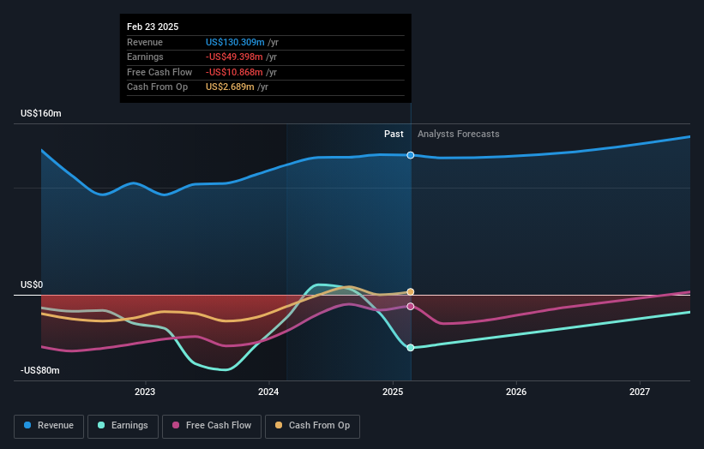Viewport: 704px width, 449px height.
Task: Click the Cash From Op label in tooltip
Action: (x=157, y=87)
